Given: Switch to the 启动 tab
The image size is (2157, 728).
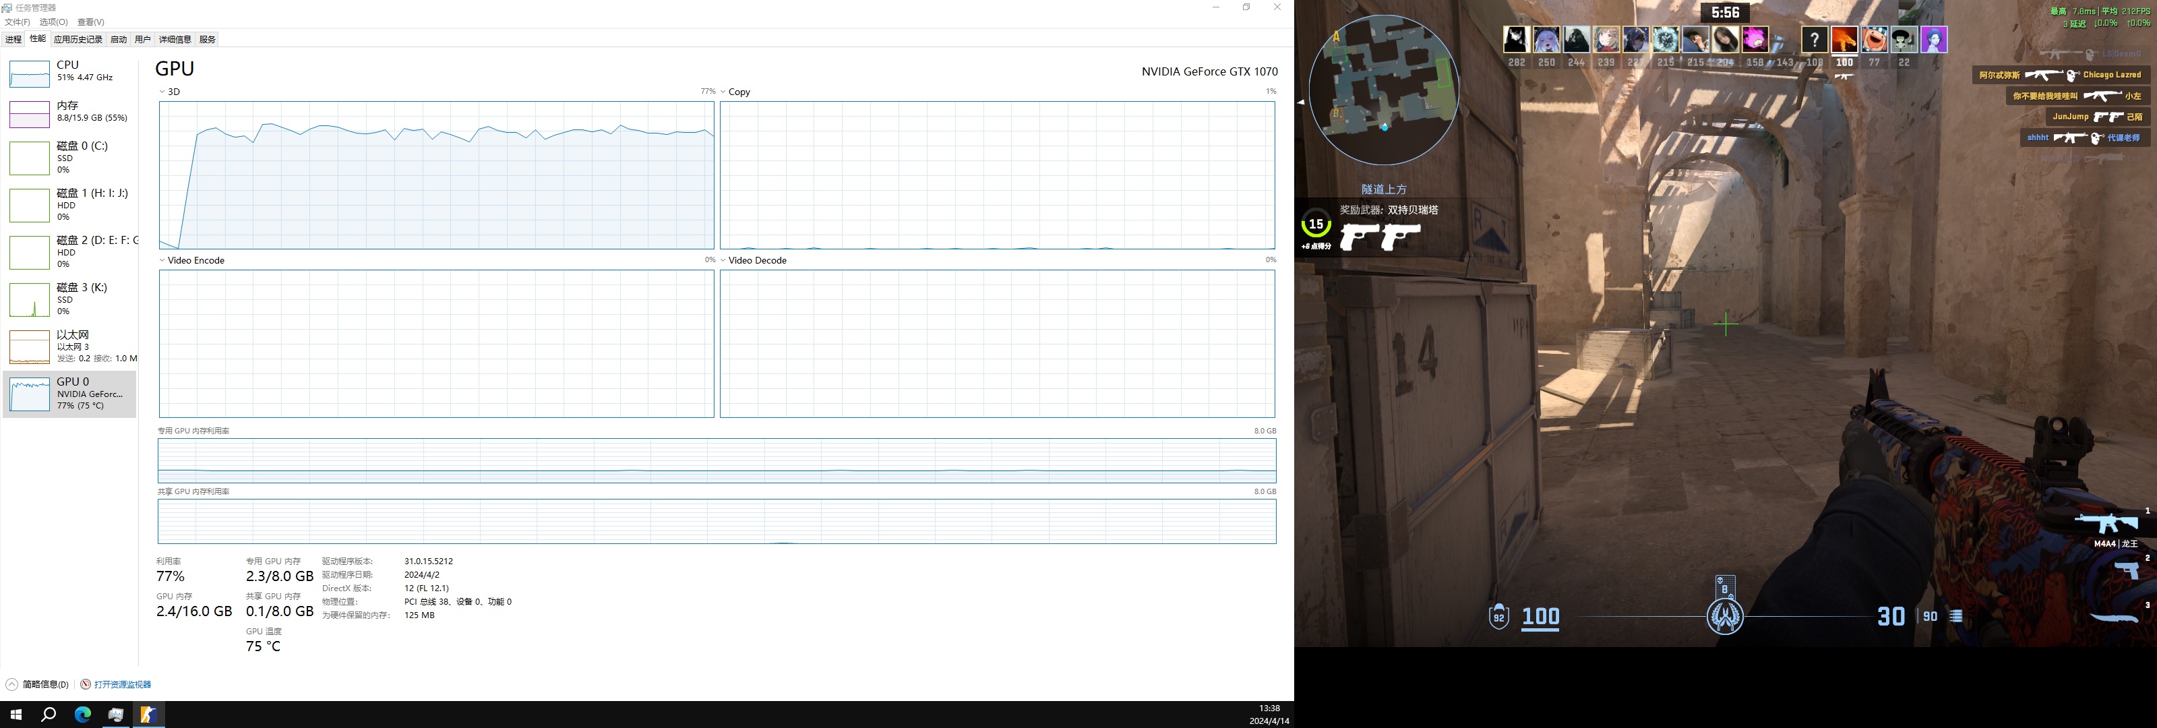Looking at the screenshot, I should 119,39.
